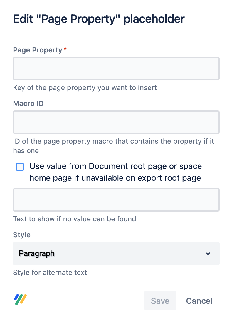Click the chevron arrow in Style selector
The image size is (232, 322).
[208, 254]
